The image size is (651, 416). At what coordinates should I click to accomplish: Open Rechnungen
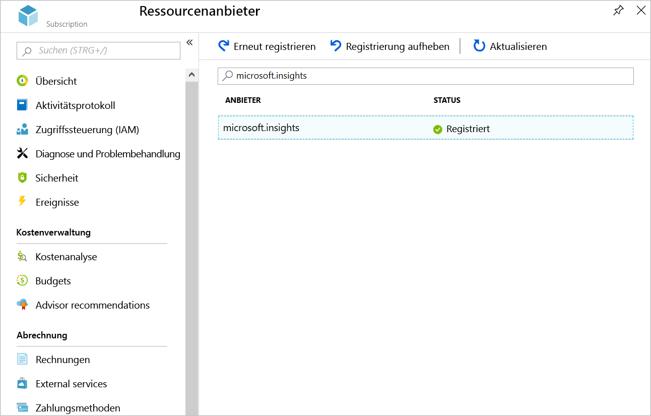click(x=63, y=360)
